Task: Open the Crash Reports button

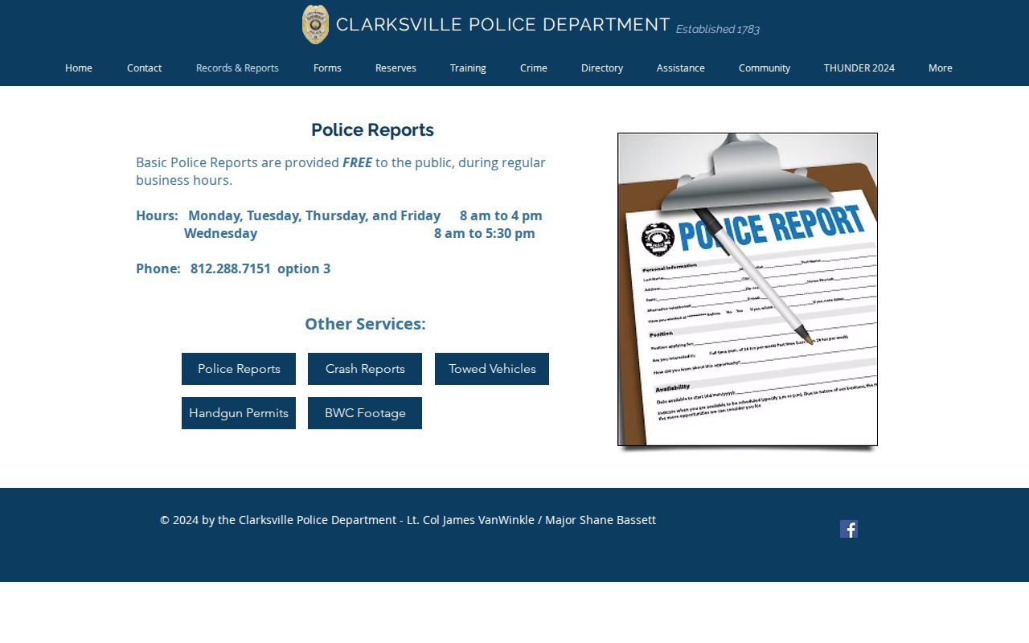Action: [365, 369]
